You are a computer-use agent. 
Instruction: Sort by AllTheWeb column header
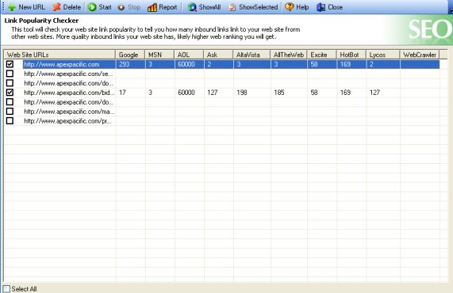click(289, 55)
